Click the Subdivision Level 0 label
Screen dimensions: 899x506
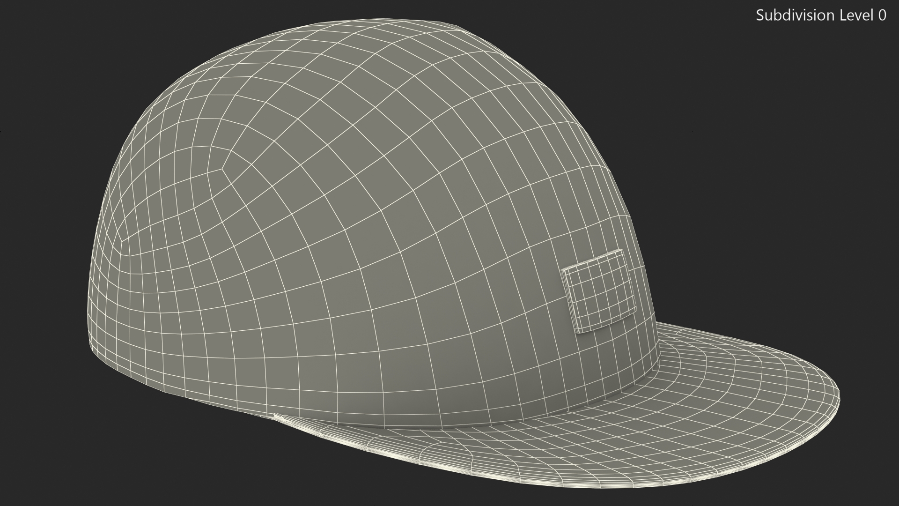[x=821, y=15]
